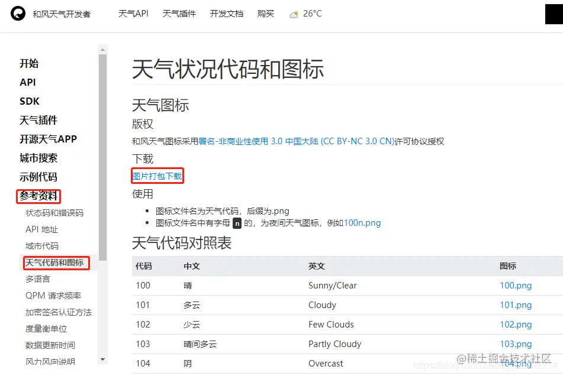Click code cell 100
The height and width of the screenshot is (376, 563).
[x=143, y=286]
